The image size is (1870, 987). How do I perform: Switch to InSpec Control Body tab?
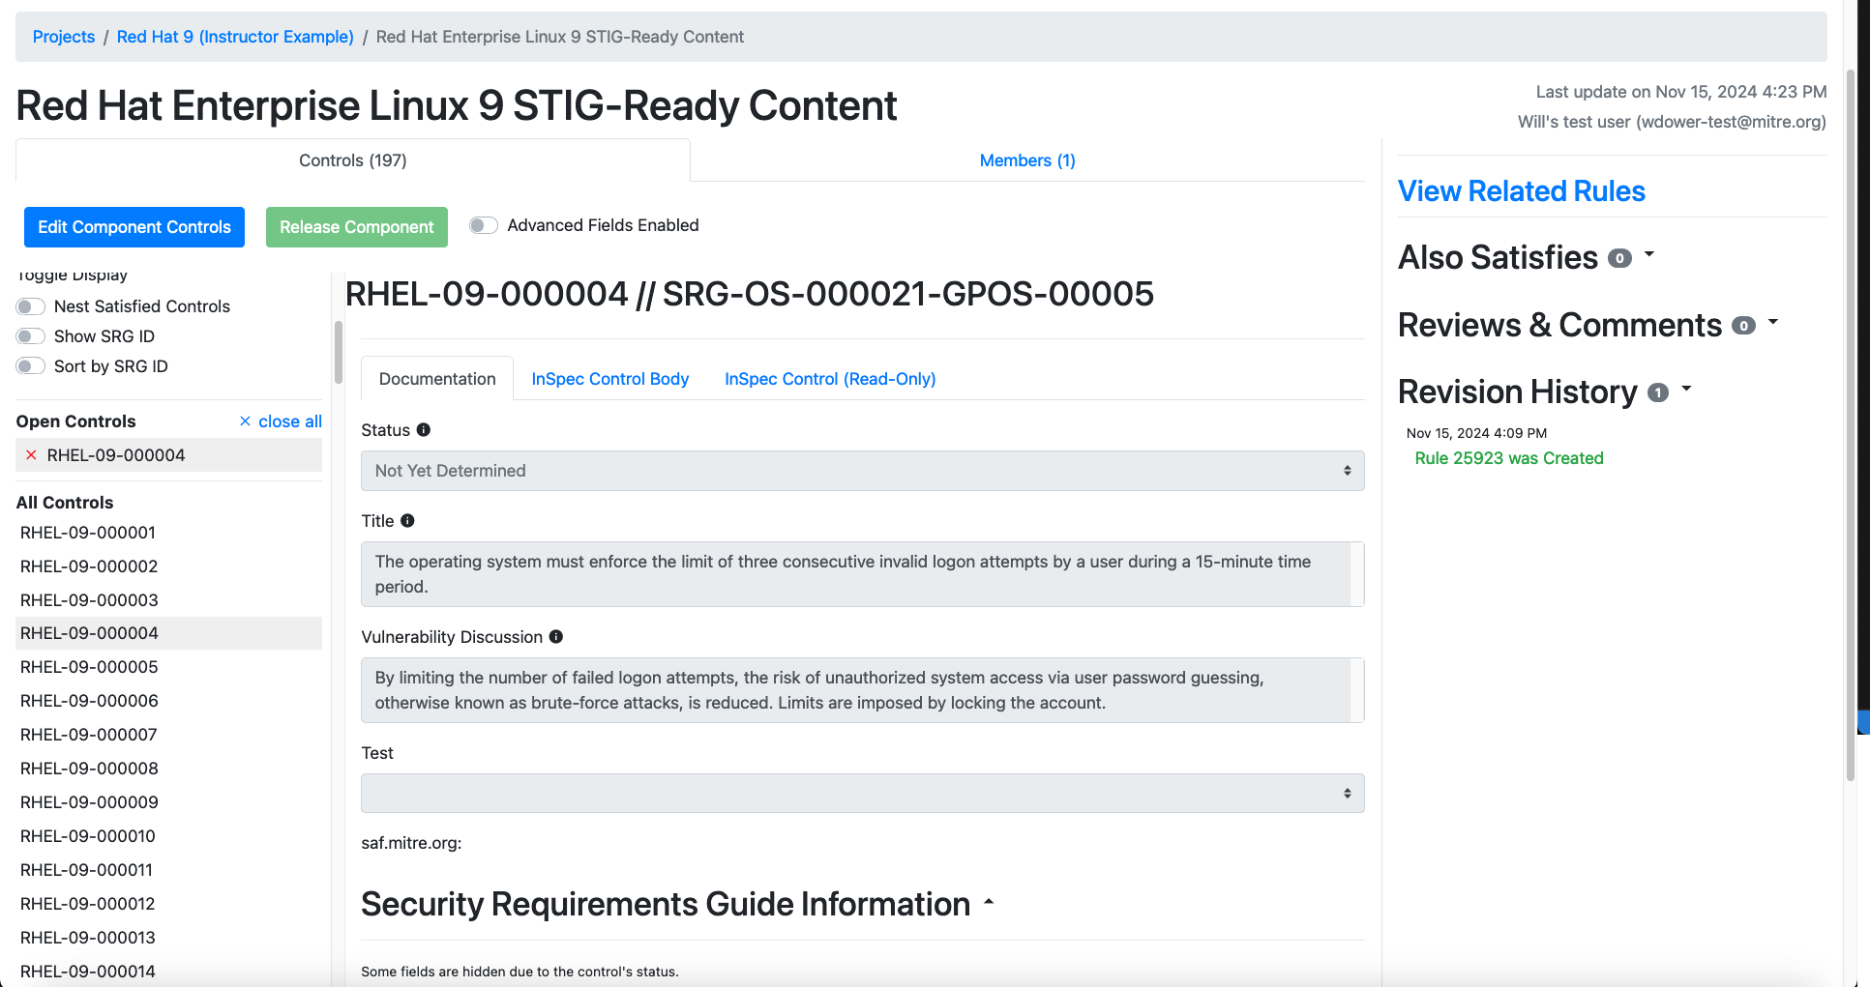[609, 379]
